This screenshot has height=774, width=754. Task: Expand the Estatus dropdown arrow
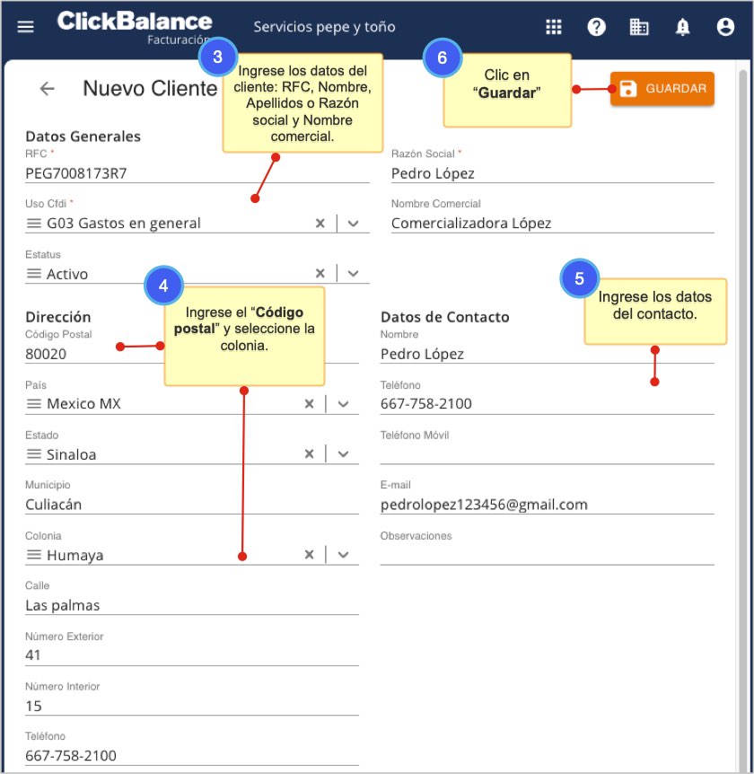click(x=354, y=274)
